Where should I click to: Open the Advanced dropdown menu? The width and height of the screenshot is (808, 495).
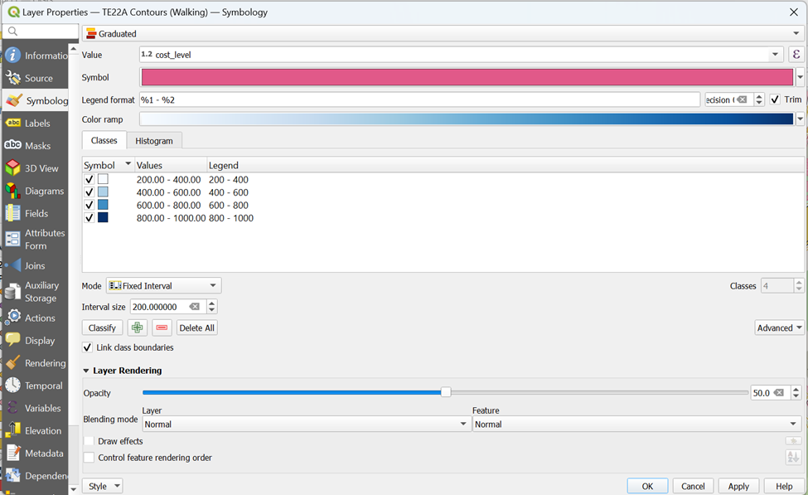coord(779,328)
